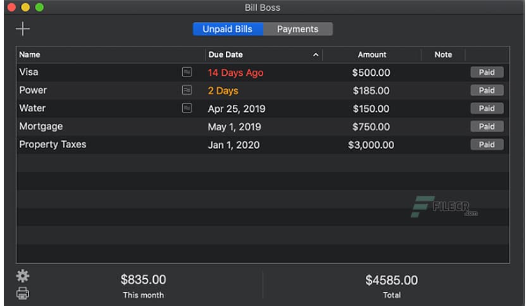529x306 pixels.
Task: Mark the Power bill as Paid
Action: (x=487, y=90)
